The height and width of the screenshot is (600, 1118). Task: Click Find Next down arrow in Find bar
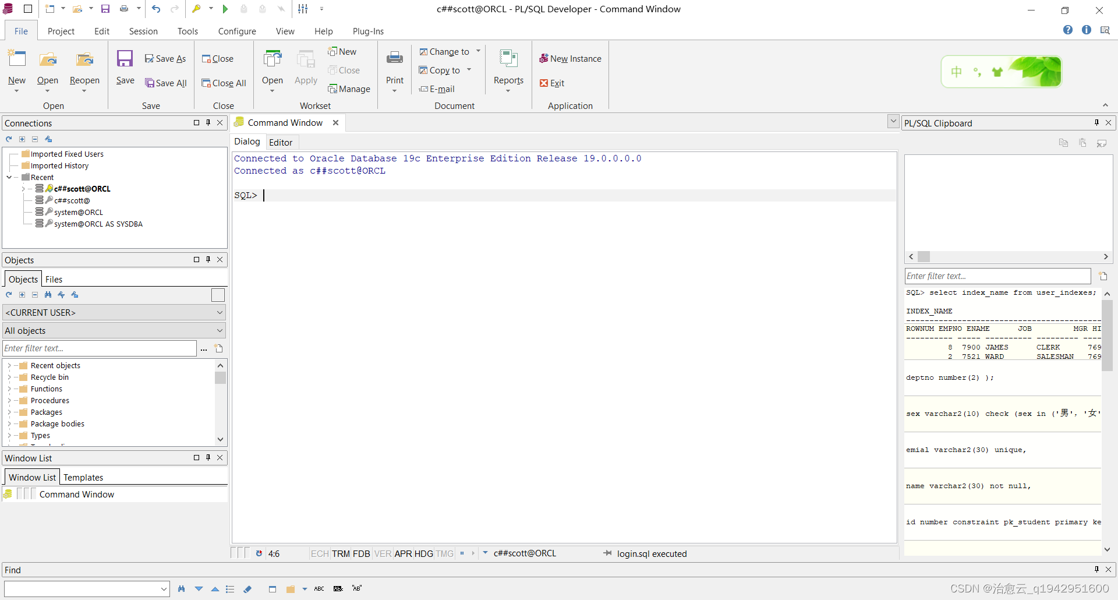[x=199, y=589]
